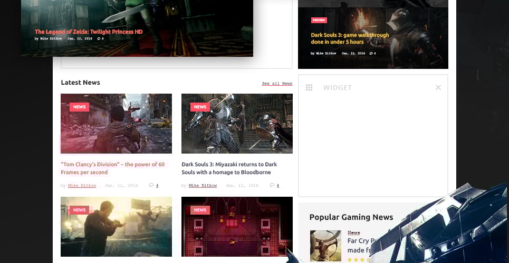
Task: Open the Far Cry popular news title
Action: pos(362,246)
